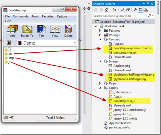Viewport: 161px width, 135px height.
Task: Click the Collapse All icon in Solution Explorer
Action: tap(128, 10)
